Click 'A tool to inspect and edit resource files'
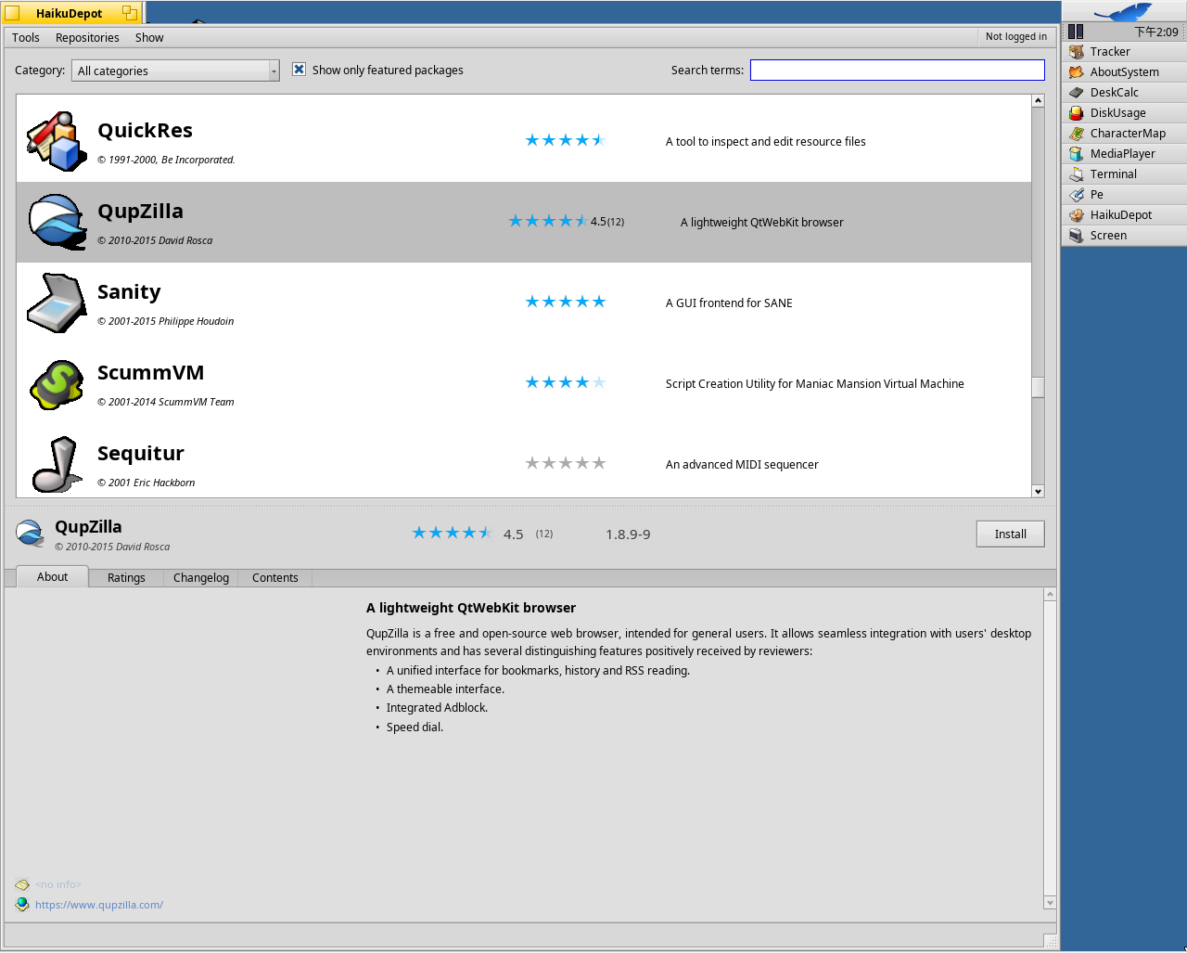 point(765,142)
